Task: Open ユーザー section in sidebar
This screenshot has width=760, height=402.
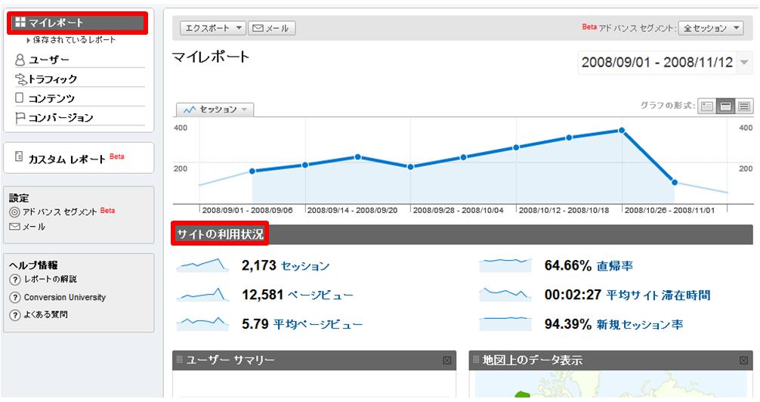Action: click(x=48, y=60)
